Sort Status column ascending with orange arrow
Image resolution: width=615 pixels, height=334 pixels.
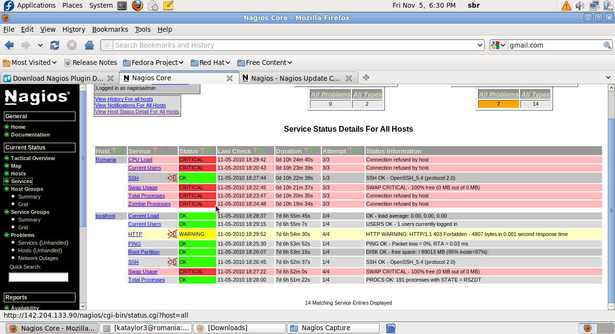(202, 150)
